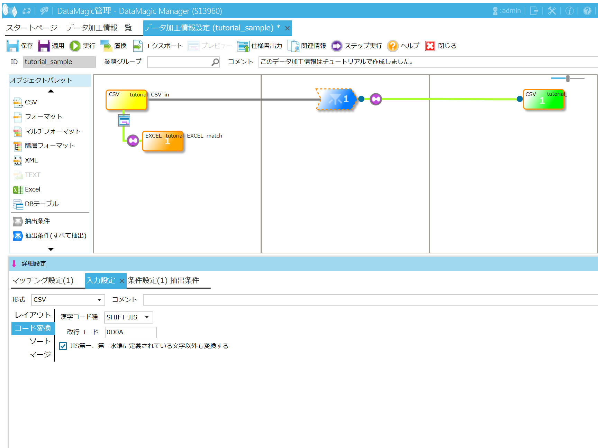The height and width of the screenshot is (448, 598).
Task: Click the blue extraction condition node on canvas
Action: click(x=337, y=99)
